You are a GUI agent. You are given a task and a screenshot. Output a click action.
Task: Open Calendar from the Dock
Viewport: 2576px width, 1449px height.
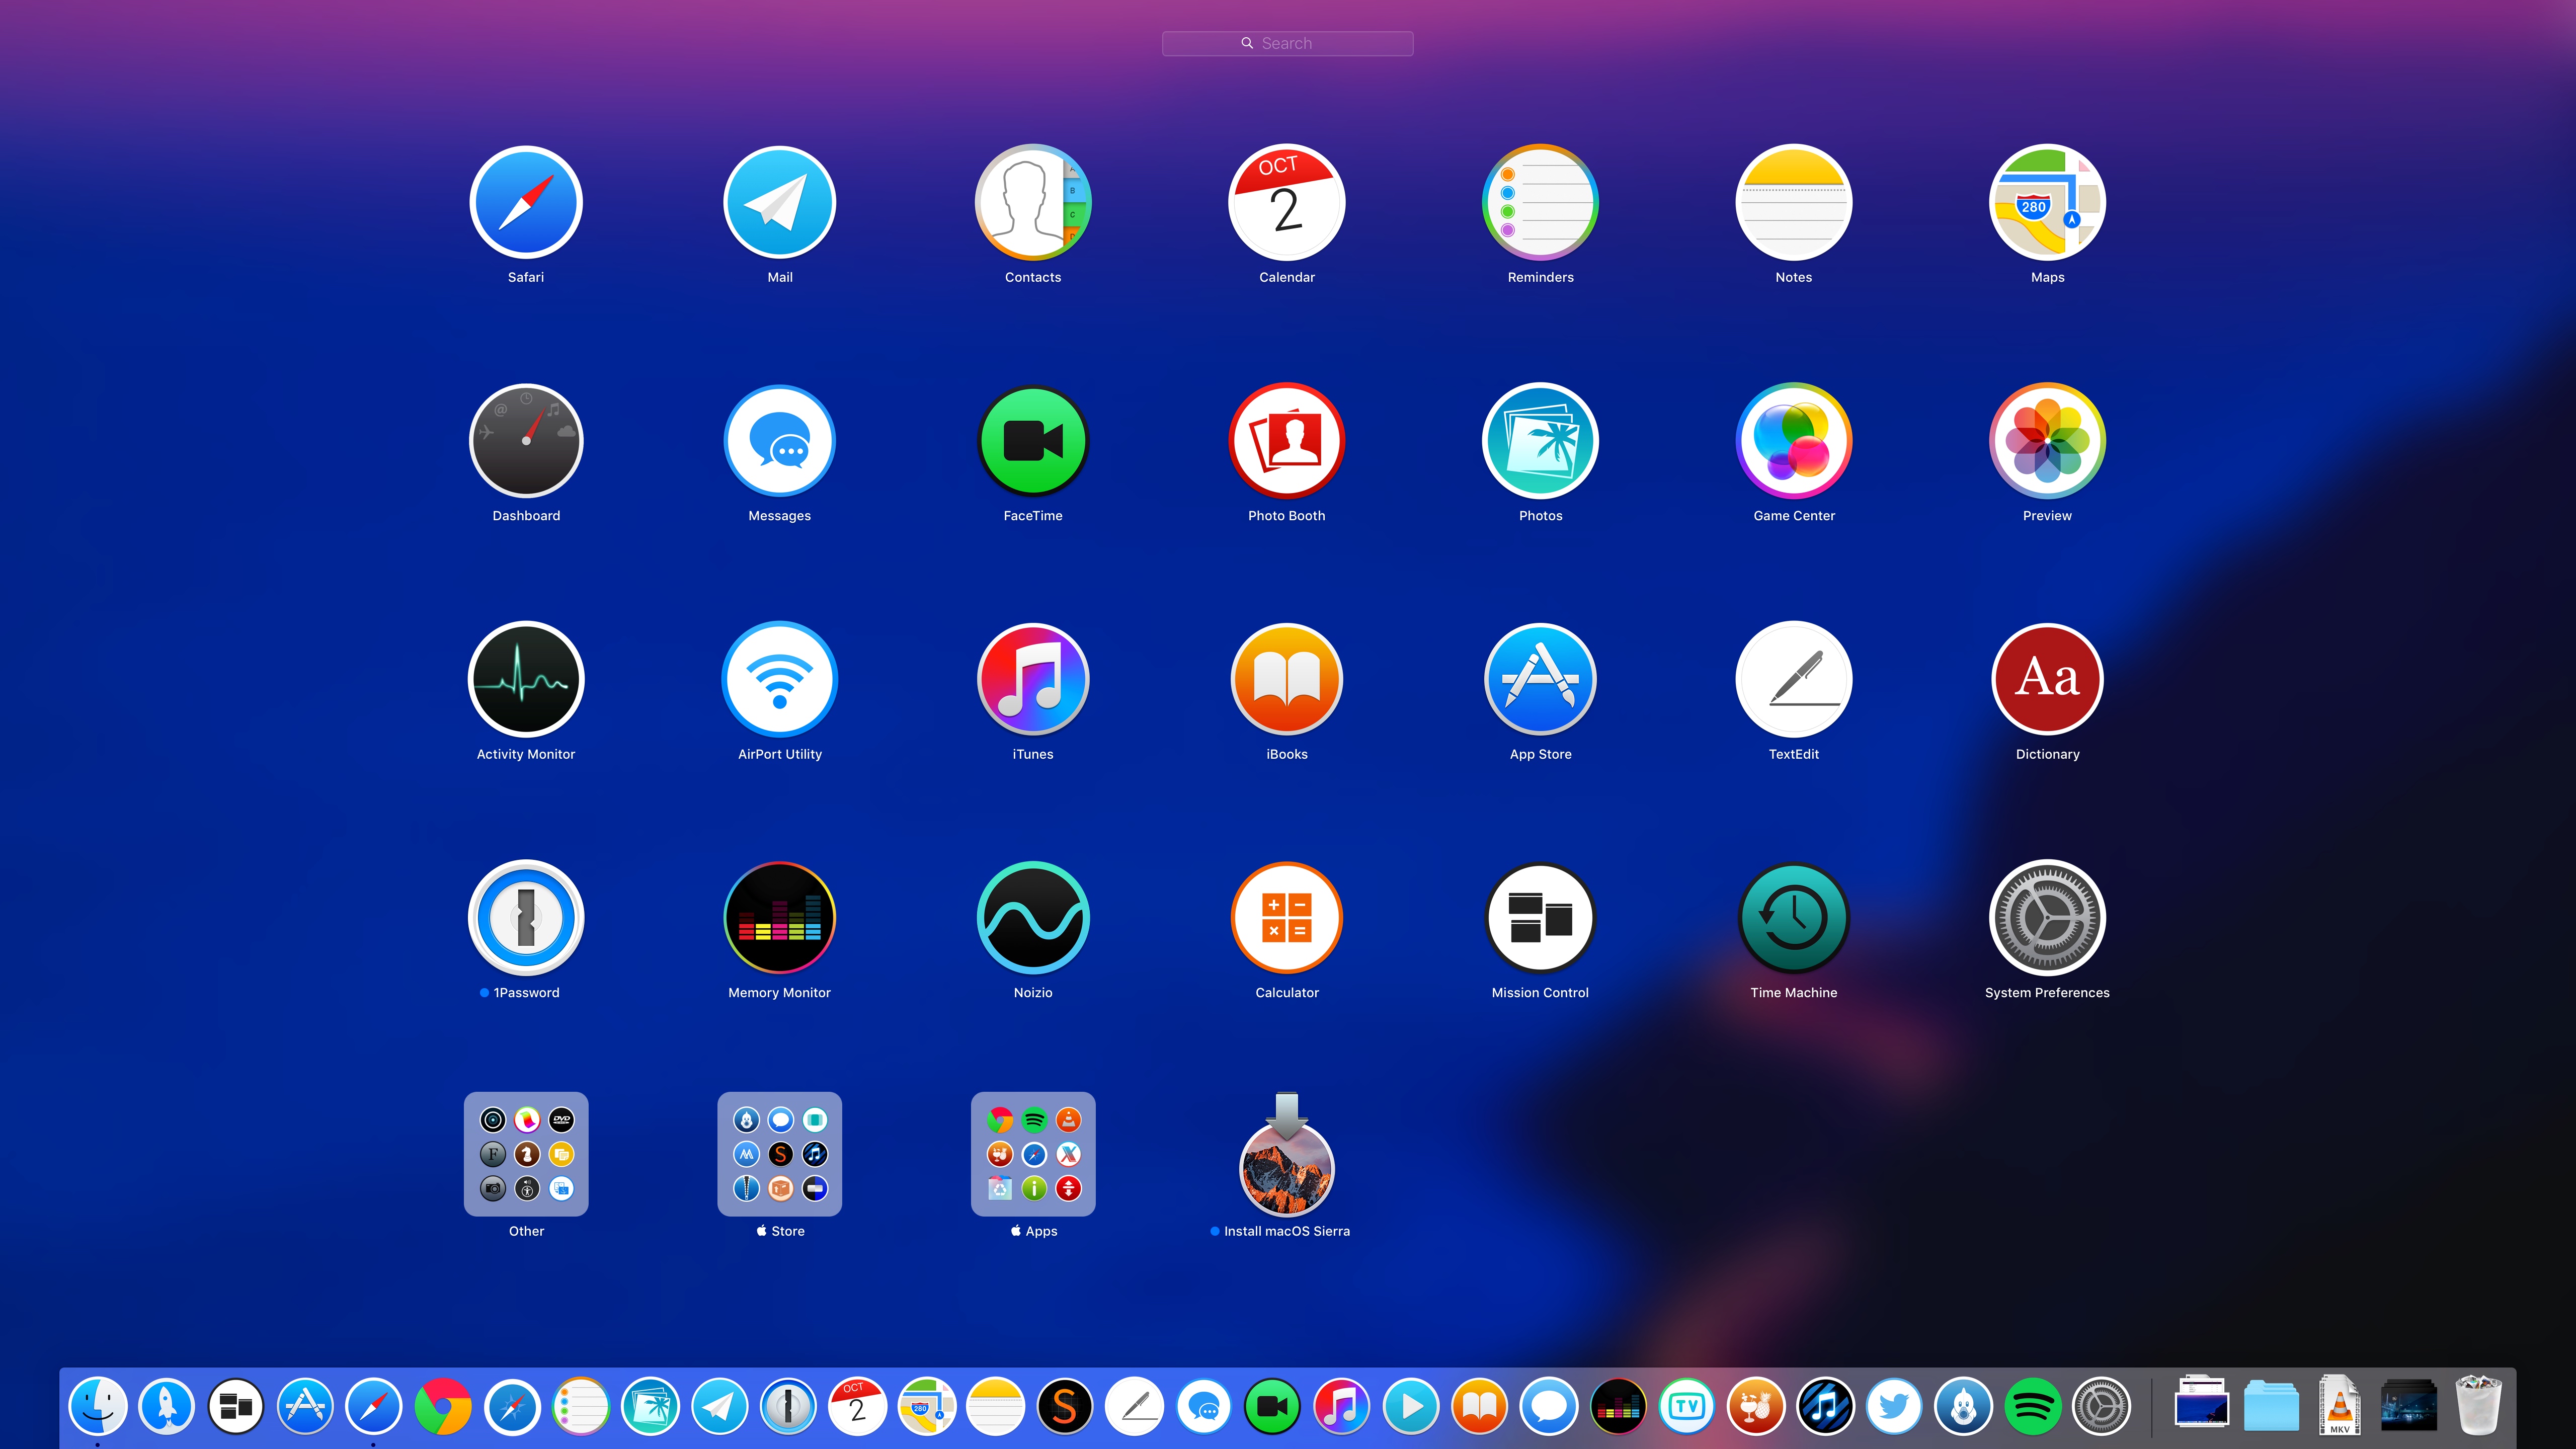[x=858, y=1406]
